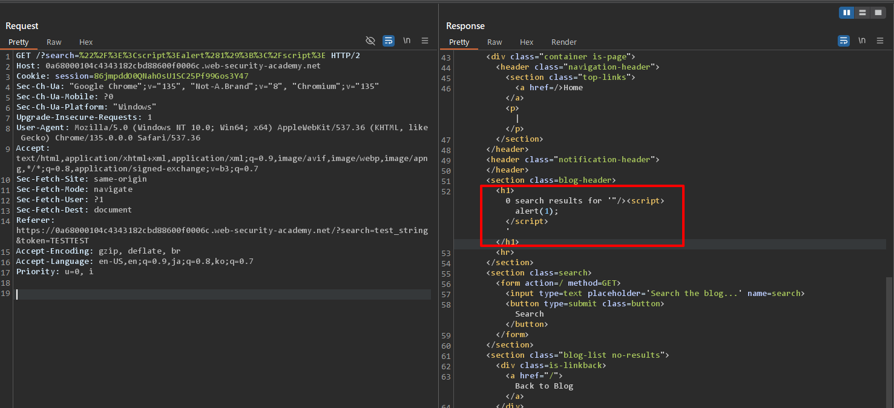Toggle newline display in Response panel

click(x=862, y=41)
